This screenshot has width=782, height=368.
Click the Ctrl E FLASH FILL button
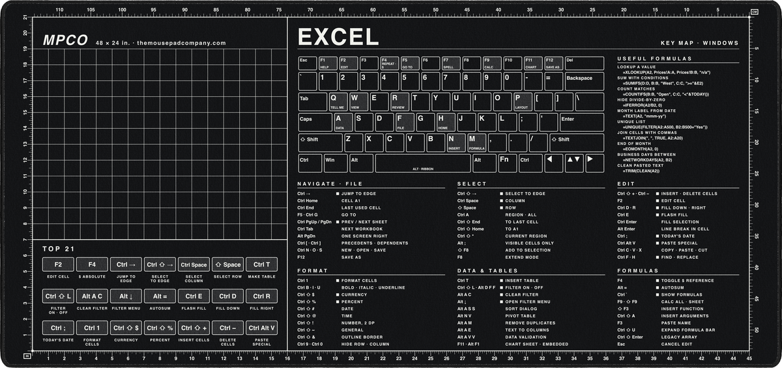pos(194,296)
